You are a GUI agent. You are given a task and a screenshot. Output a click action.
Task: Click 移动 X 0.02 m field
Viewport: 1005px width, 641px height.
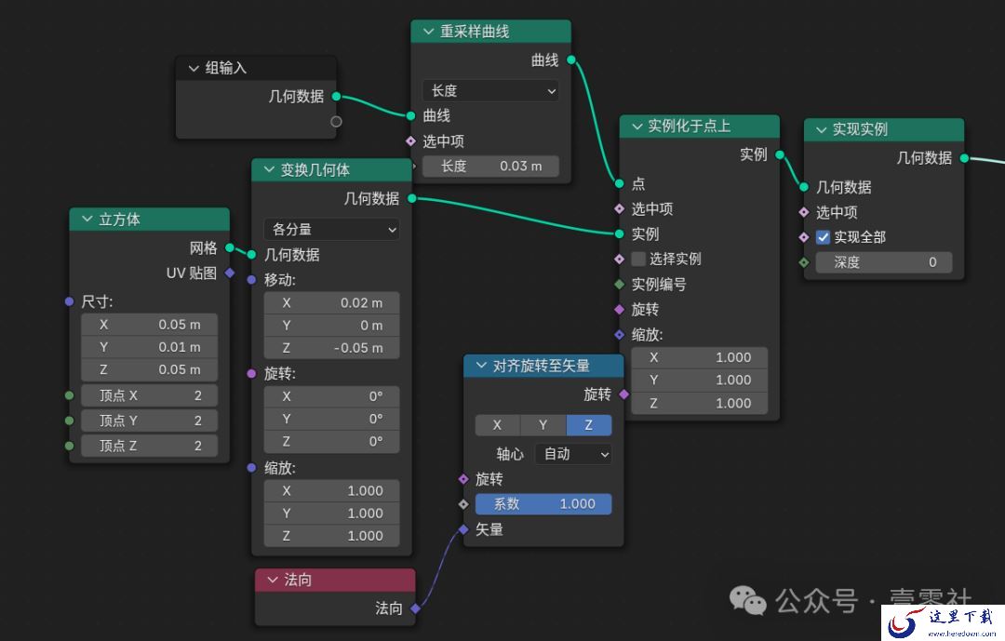coord(332,302)
